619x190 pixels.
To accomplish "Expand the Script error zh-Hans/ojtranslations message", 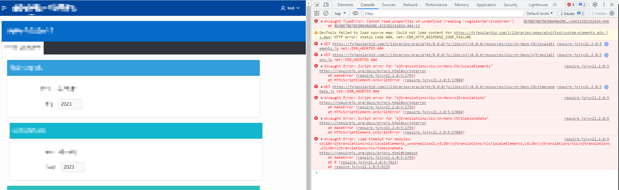I will 322,98.
